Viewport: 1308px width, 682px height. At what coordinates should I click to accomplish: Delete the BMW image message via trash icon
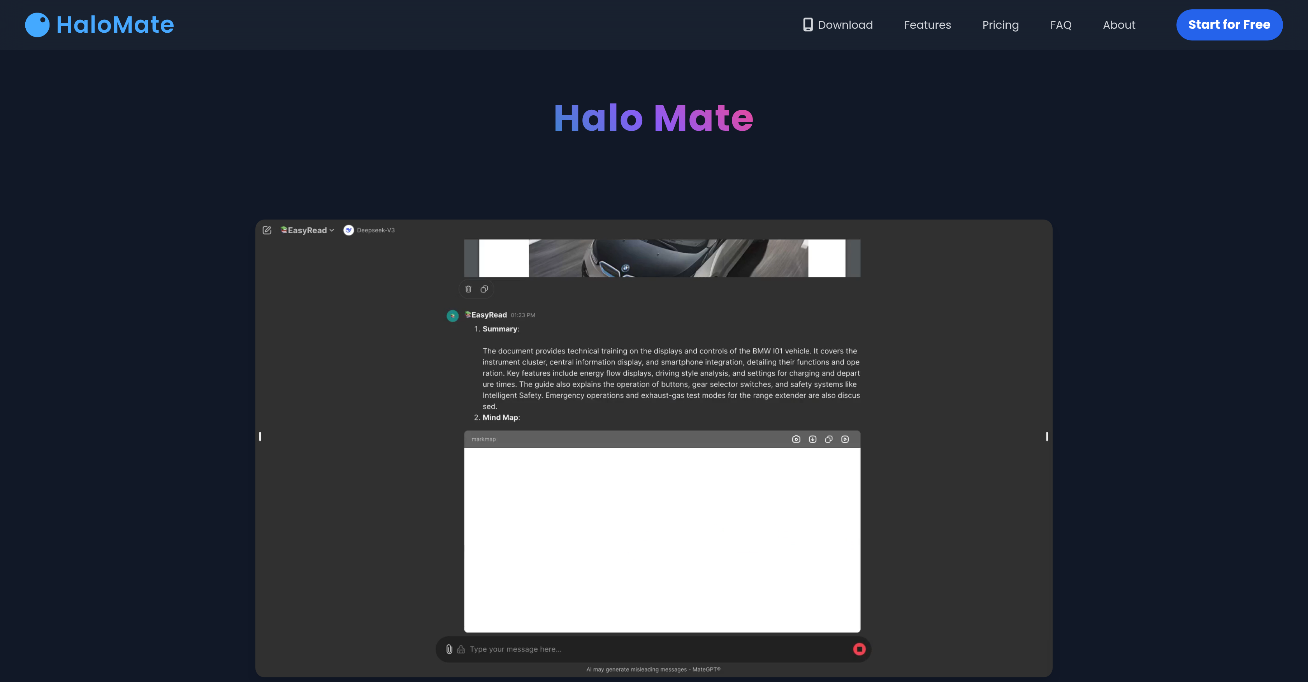pyautogui.click(x=468, y=289)
